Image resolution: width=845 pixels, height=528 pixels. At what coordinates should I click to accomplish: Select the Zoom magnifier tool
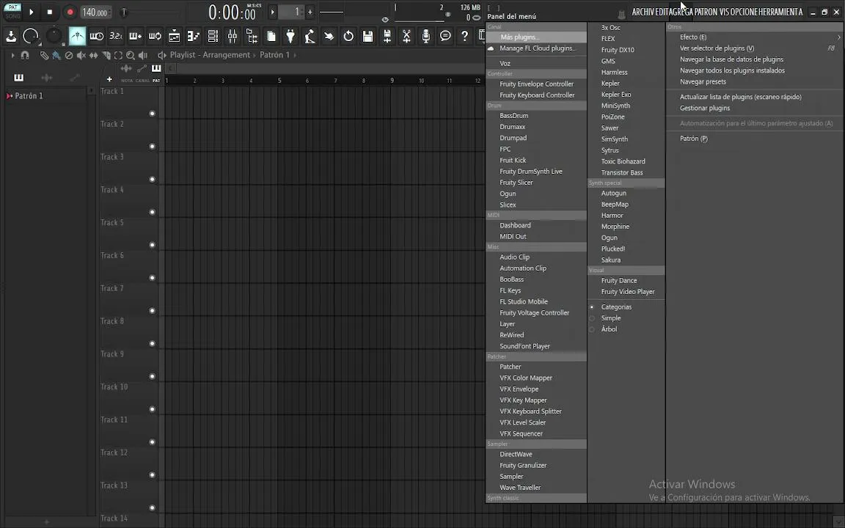click(131, 55)
